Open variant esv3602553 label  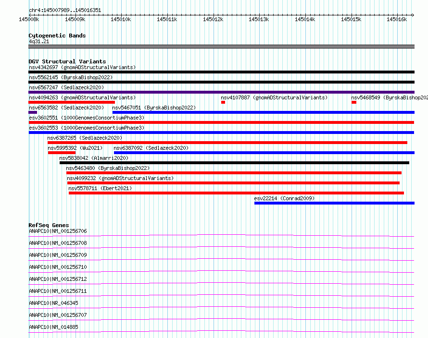pyautogui.click(x=87, y=128)
